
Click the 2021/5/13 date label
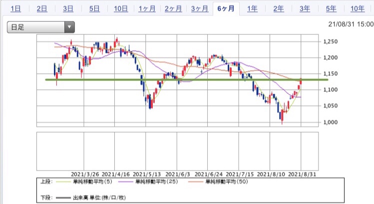[x=147, y=174]
